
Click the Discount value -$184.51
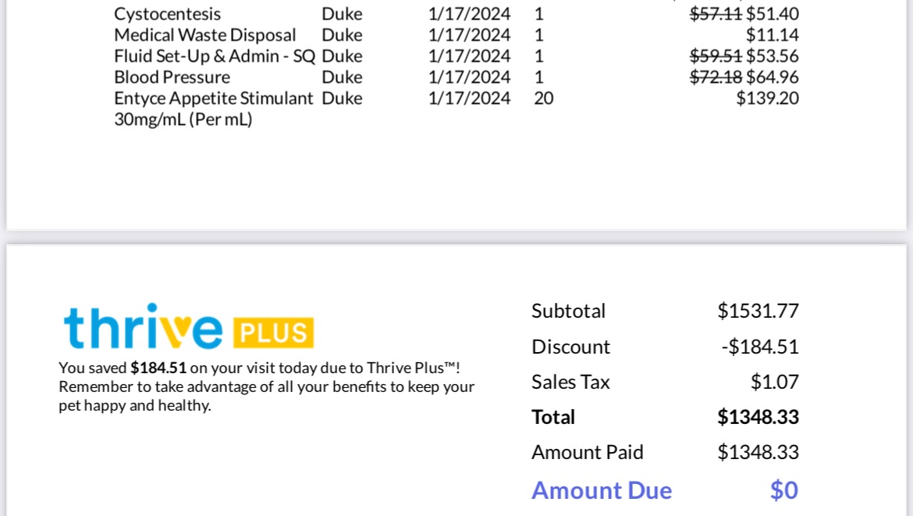click(760, 347)
